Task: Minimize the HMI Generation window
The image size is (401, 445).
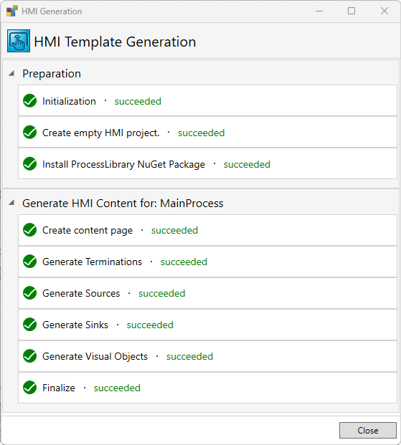Action: [x=319, y=11]
